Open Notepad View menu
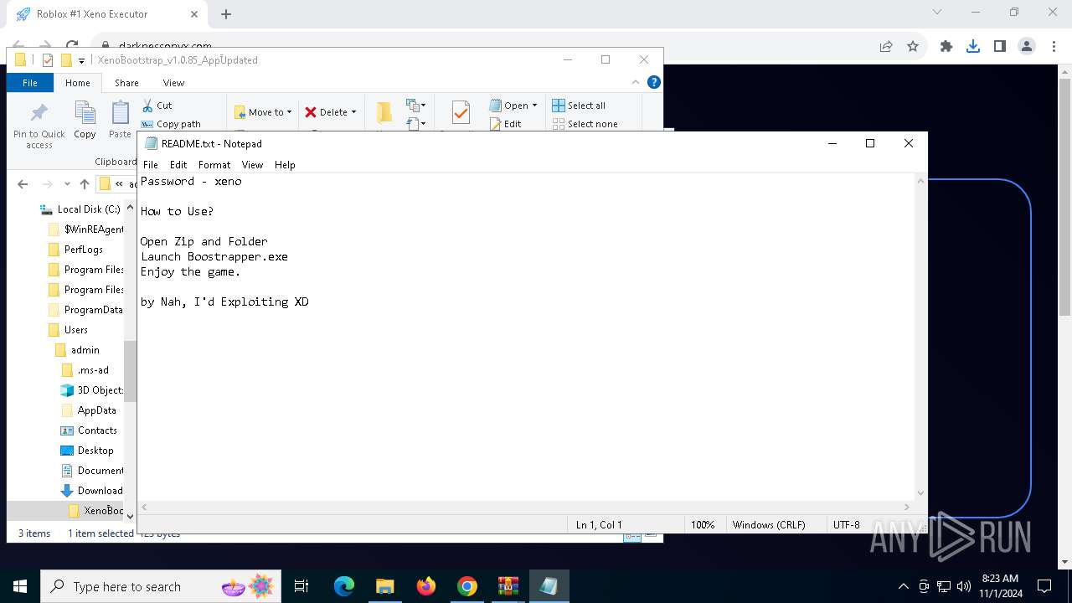Screen dimensions: 1072x603 pyautogui.click(x=252, y=165)
